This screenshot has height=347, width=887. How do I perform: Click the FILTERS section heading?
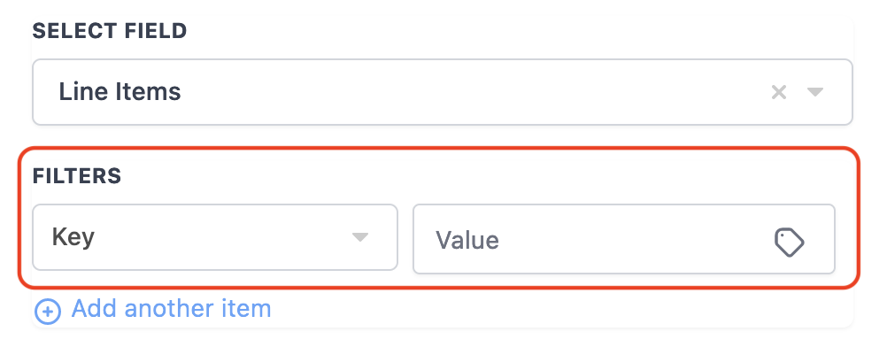pos(77,176)
